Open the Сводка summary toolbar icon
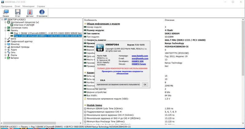 pos(6,13)
